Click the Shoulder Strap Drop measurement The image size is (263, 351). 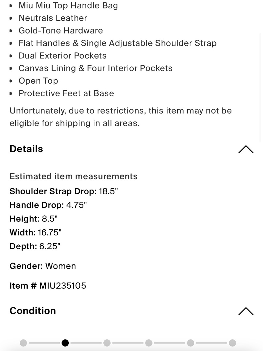click(x=64, y=191)
